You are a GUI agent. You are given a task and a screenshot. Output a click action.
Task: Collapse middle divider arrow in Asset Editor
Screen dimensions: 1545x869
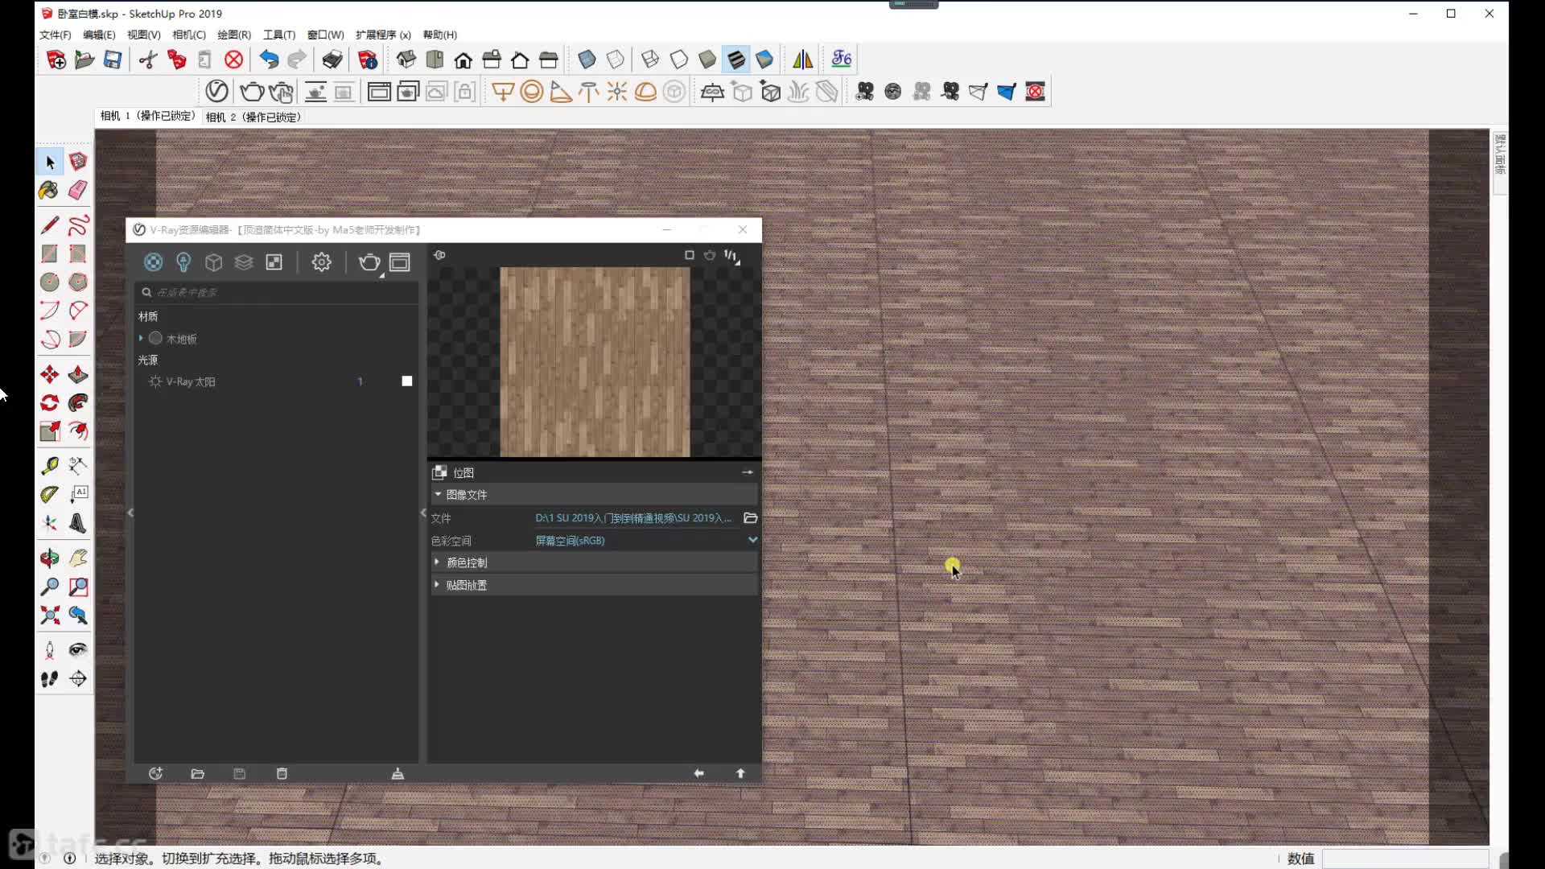click(x=423, y=513)
